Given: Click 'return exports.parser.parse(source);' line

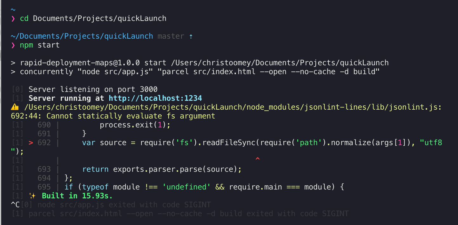Looking at the screenshot, I should (x=162, y=169).
